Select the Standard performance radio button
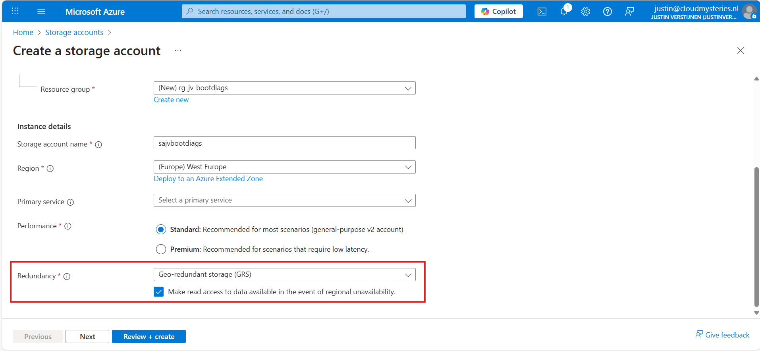The height and width of the screenshot is (351, 760). (x=161, y=229)
